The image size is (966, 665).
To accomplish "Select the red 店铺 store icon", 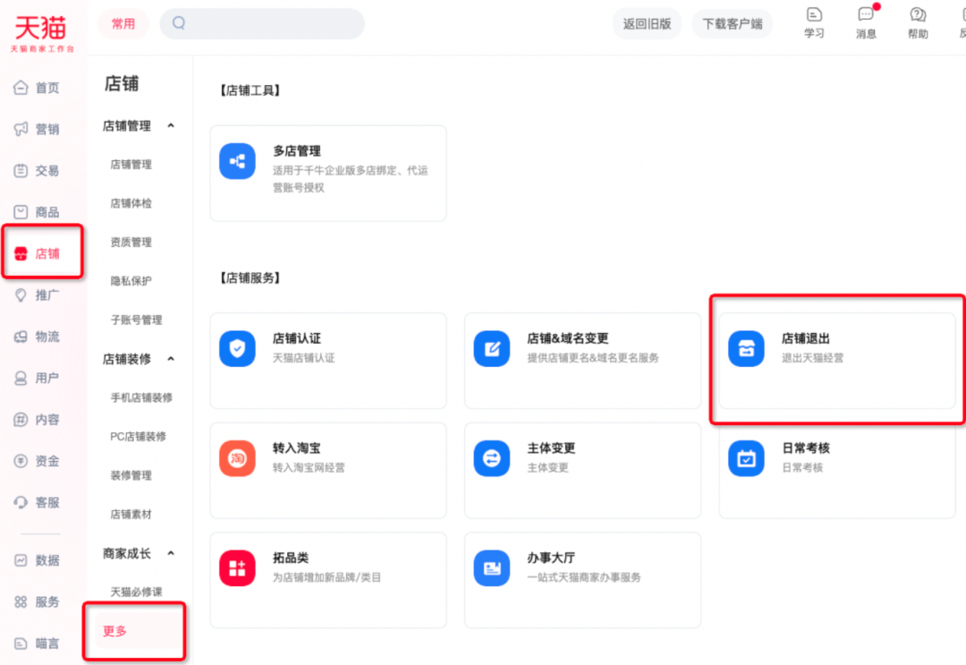I will pyautogui.click(x=21, y=253).
